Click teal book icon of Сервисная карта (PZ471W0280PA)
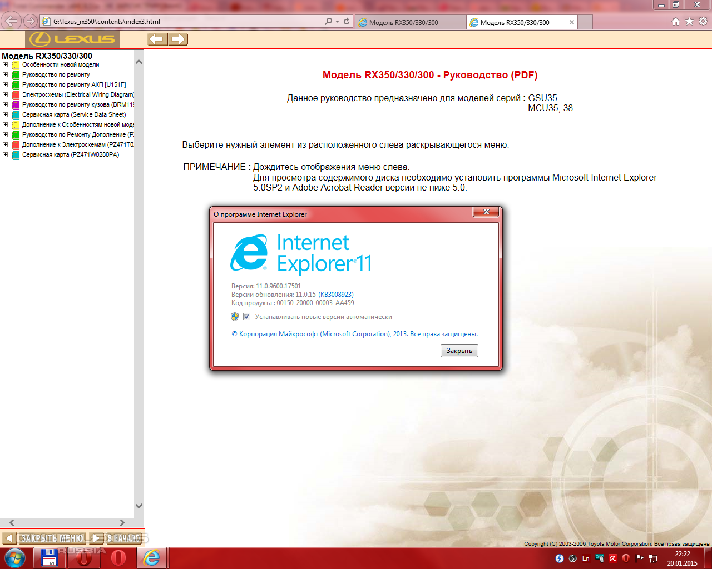This screenshot has width=712, height=569. tap(16, 155)
